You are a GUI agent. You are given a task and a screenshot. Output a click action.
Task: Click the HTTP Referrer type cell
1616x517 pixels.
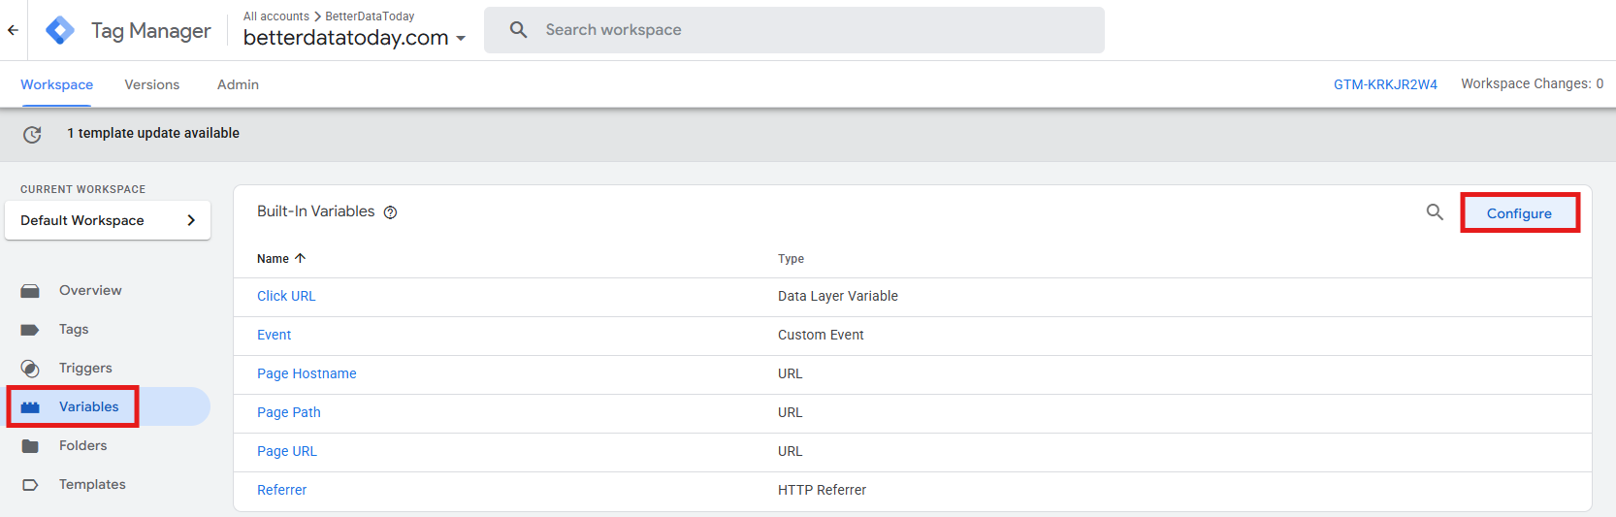pos(822,490)
